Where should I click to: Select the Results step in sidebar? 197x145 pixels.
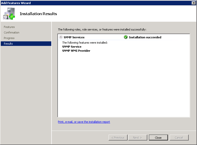(26, 44)
